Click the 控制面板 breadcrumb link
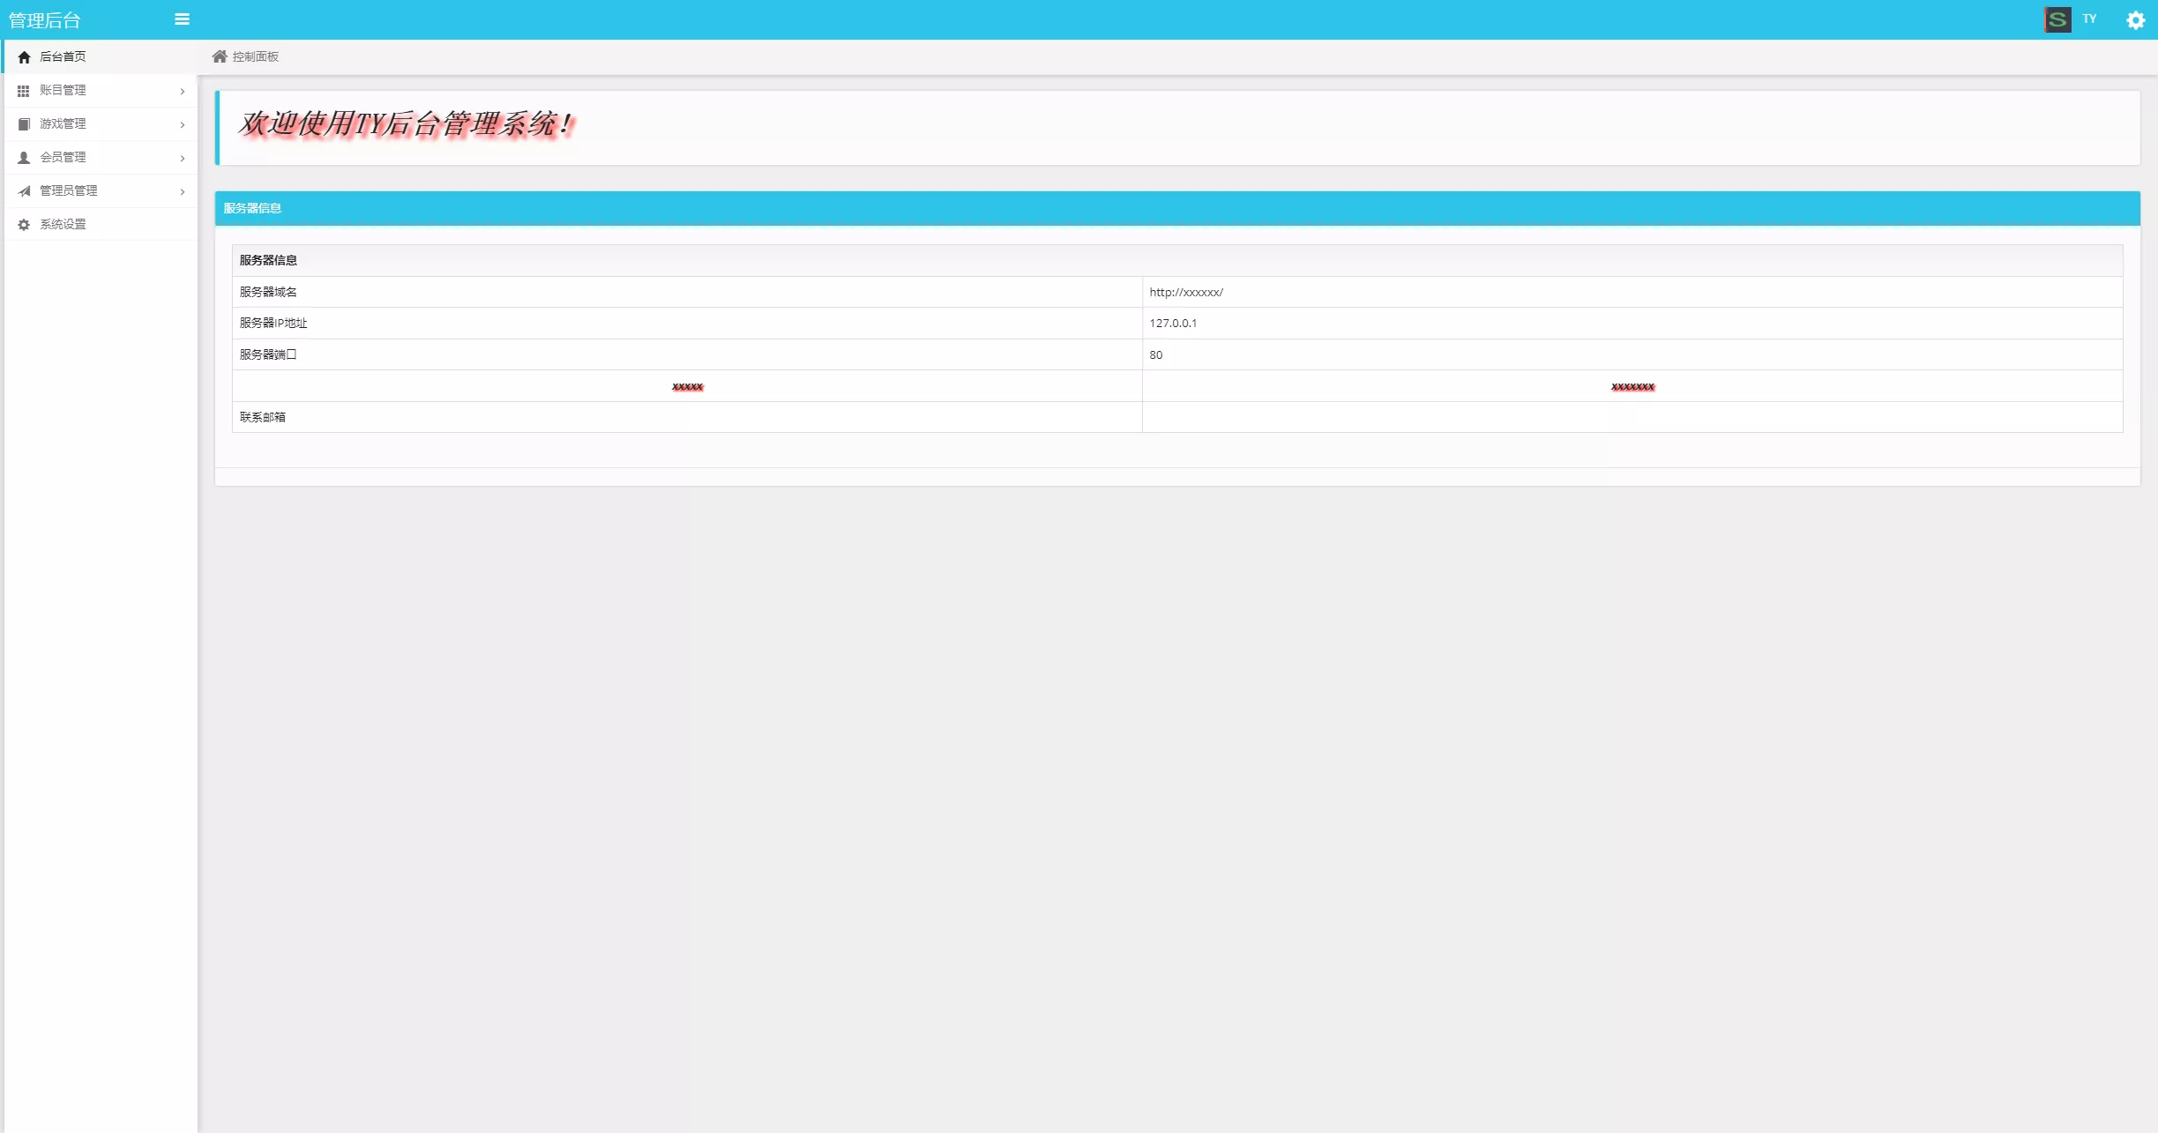The height and width of the screenshot is (1133, 2158). pyautogui.click(x=256, y=56)
